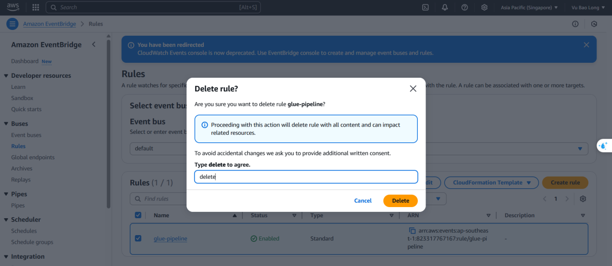Close the Delete rule dialog
612x266 pixels.
coord(413,88)
